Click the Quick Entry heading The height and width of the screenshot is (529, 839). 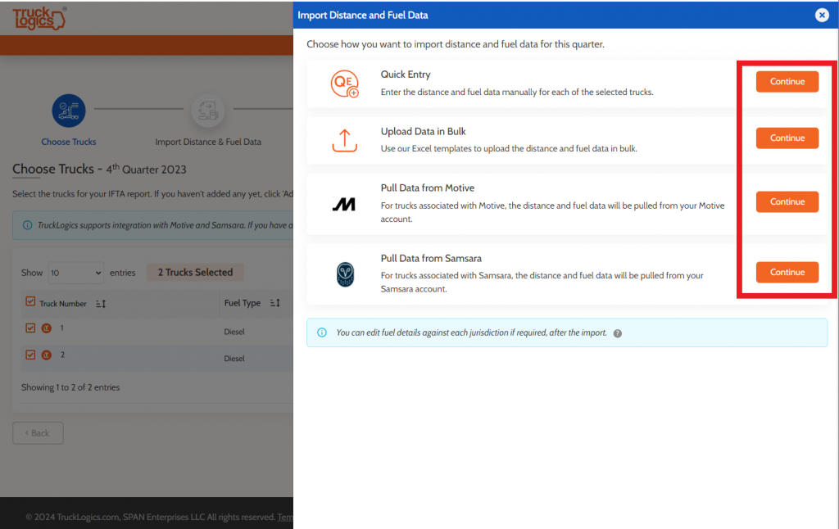point(406,75)
